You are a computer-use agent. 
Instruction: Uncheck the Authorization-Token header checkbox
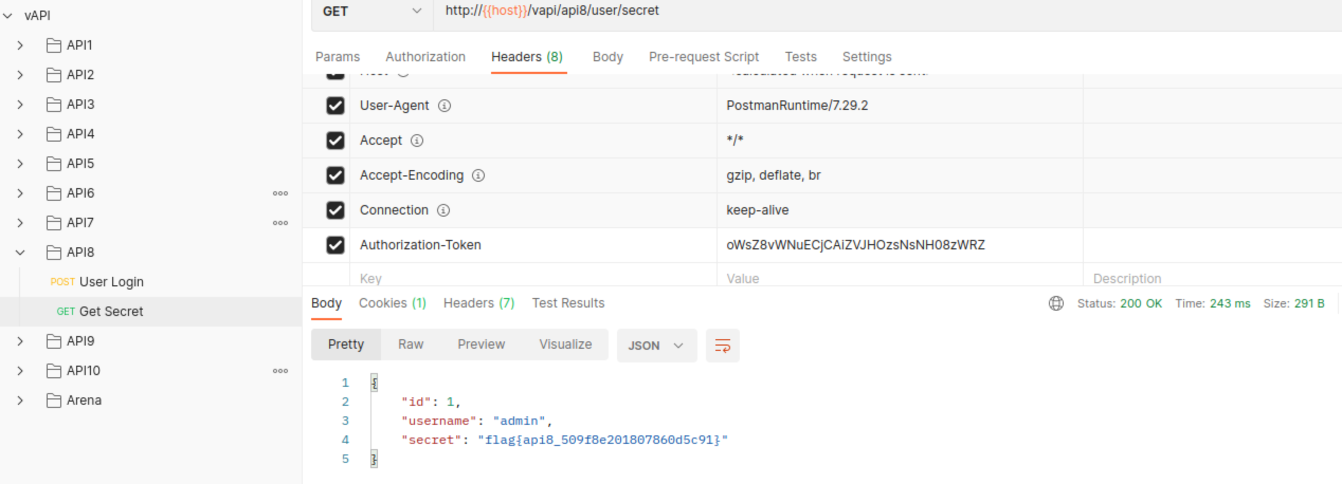pos(335,245)
